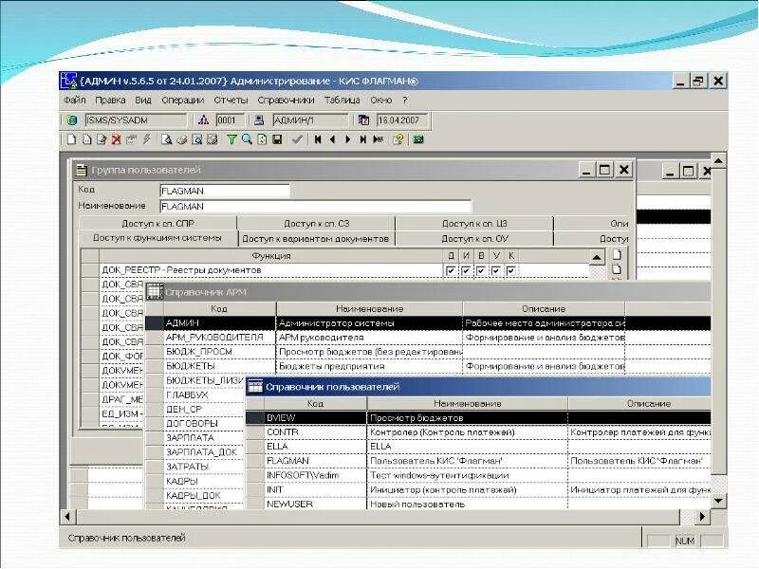Click Код column header in Справочник пользователей

point(315,404)
